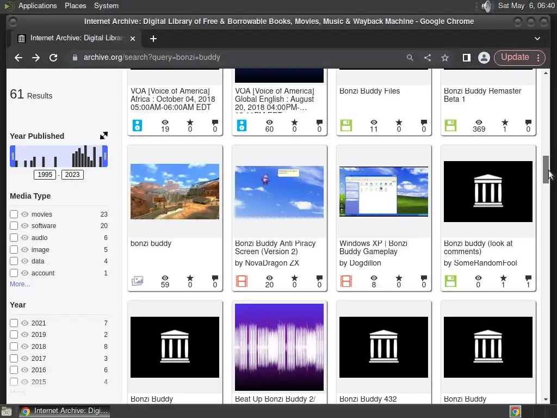The width and height of the screenshot is (557, 418).
Task: Check the 2018 year filter box
Action: 14,347
